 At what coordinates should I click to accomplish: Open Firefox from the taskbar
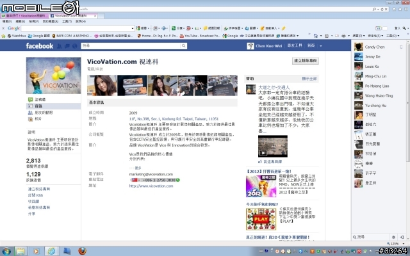(82, 251)
